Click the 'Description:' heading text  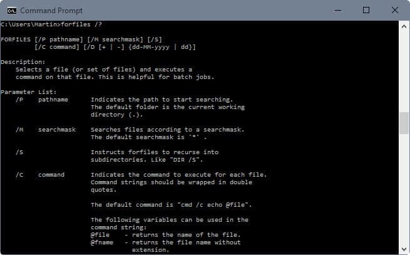click(23, 62)
